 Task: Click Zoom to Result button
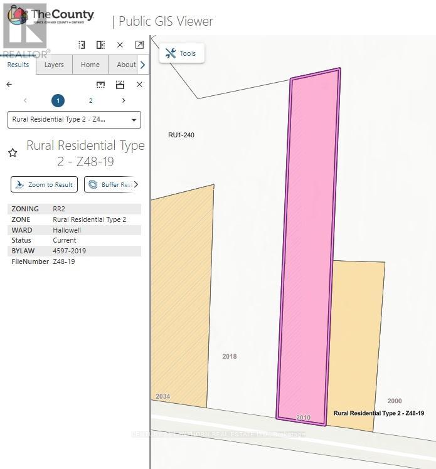click(x=44, y=184)
